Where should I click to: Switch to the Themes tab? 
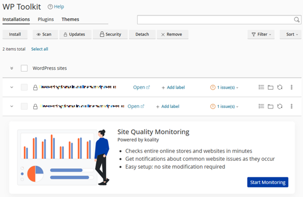70,19
